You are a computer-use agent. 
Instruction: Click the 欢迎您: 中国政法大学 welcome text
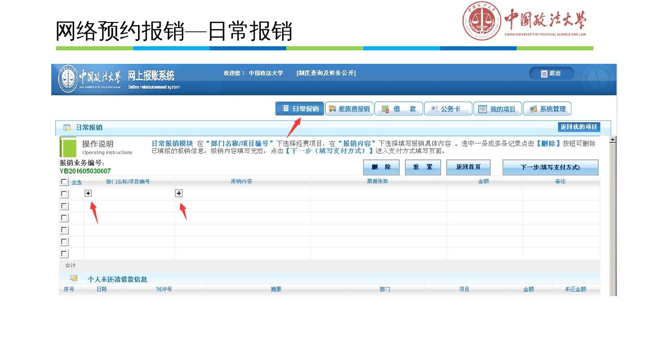[x=253, y=73]
